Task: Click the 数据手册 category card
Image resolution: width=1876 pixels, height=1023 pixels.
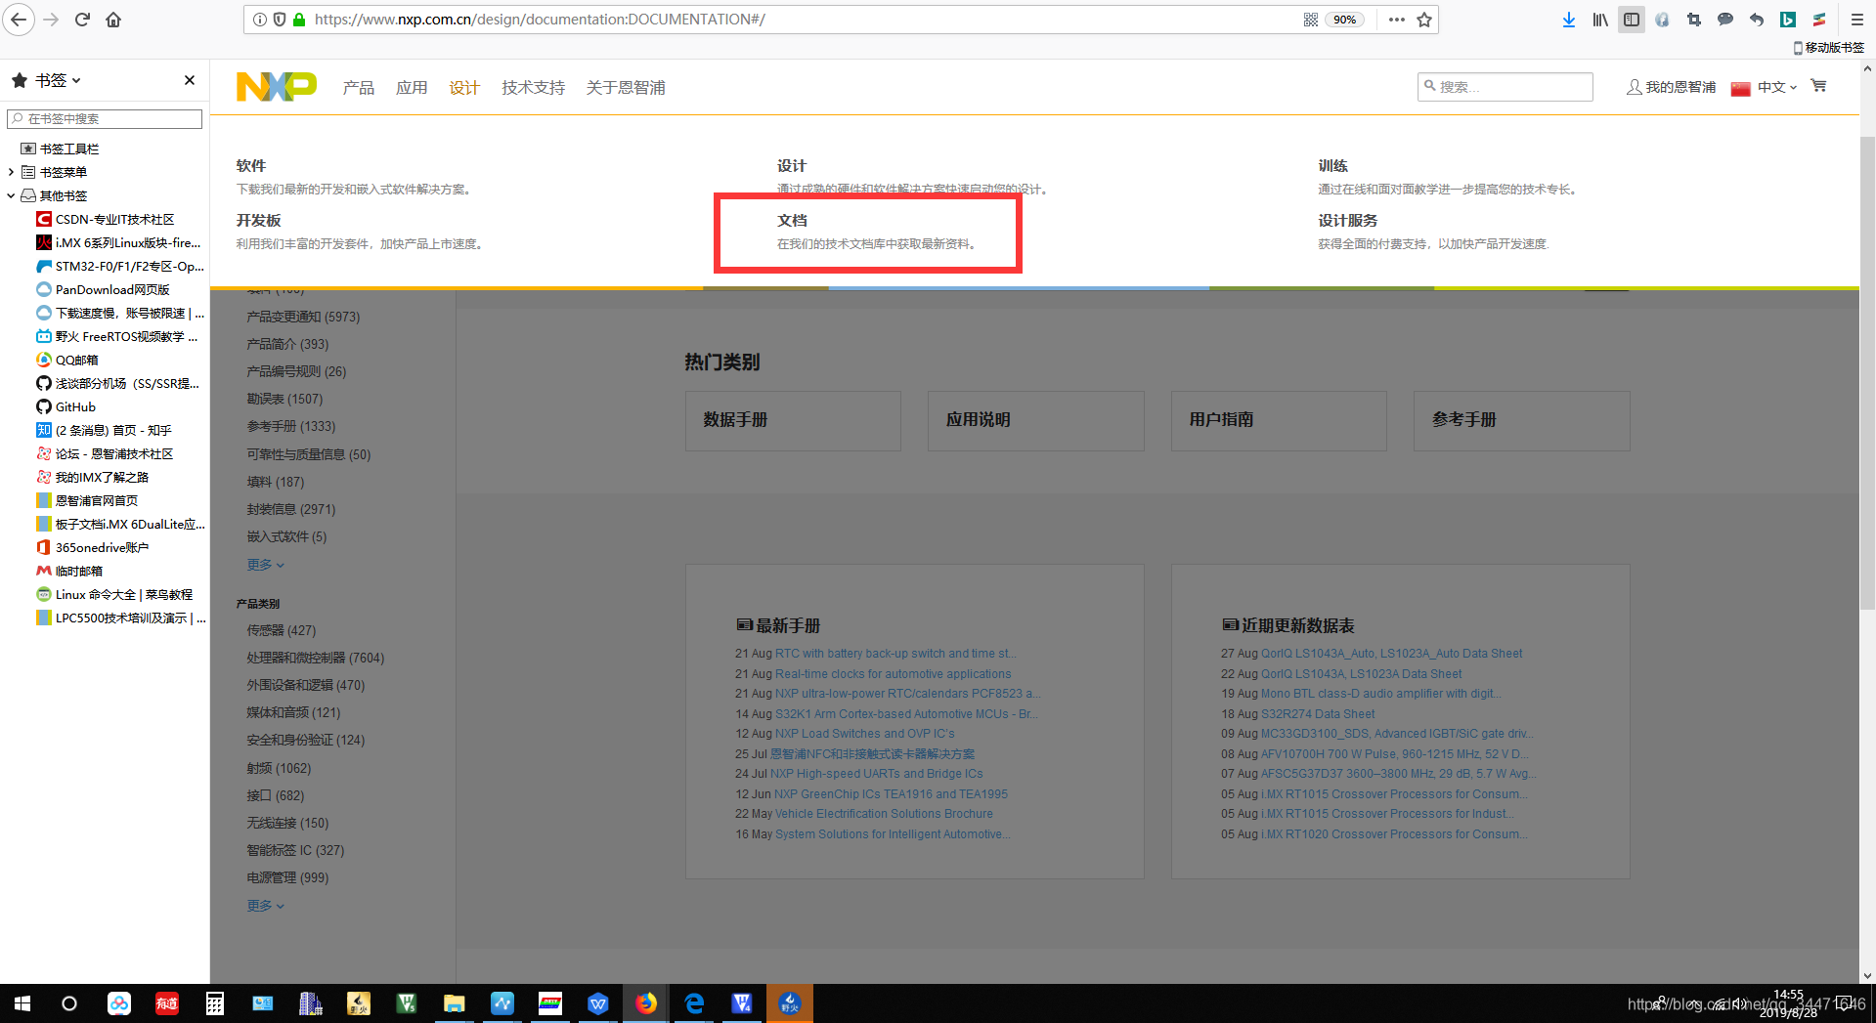Action: [792, 420]
